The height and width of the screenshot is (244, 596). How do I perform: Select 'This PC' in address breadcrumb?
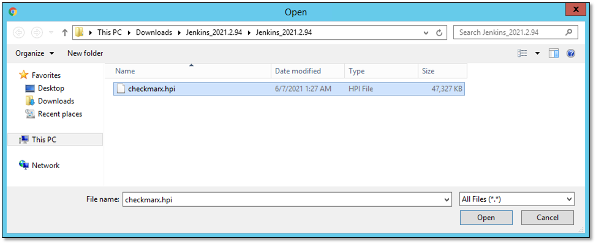110,32
